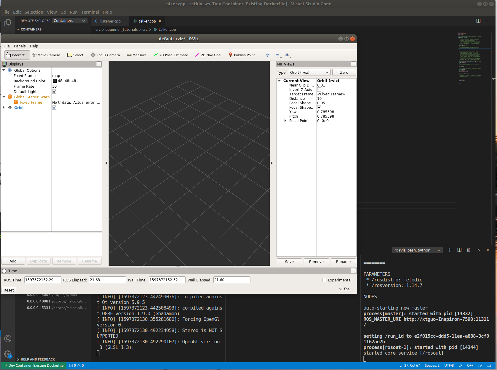Uncheck the Default Light checkbox
The width and height of the screenshot is (497, 370).
54,92
